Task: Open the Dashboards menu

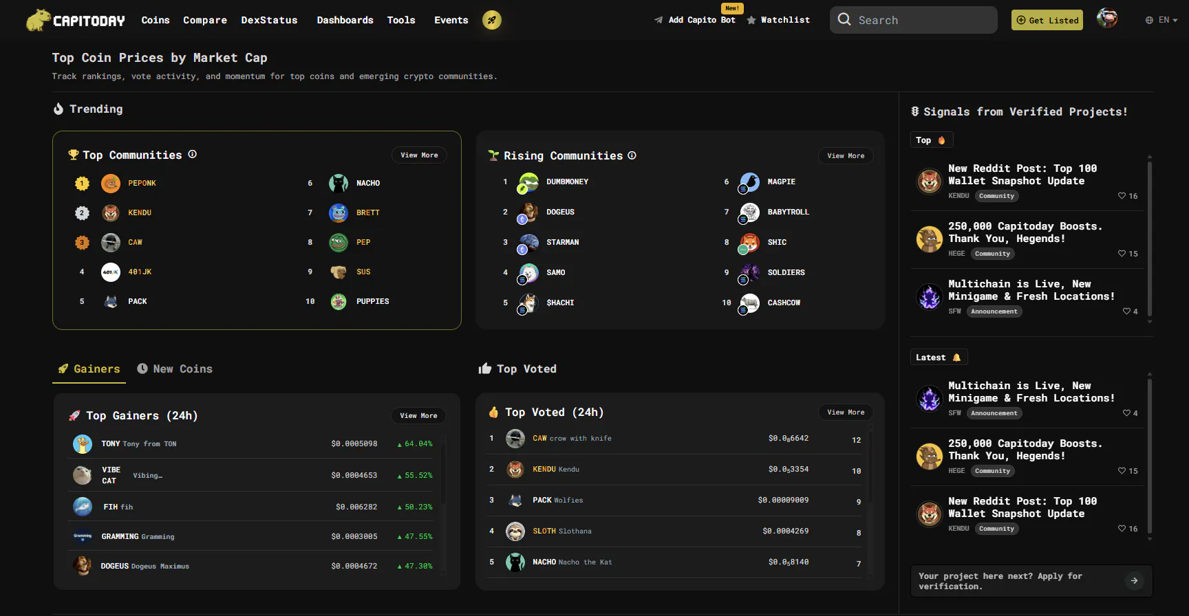Action: (345, 20)
